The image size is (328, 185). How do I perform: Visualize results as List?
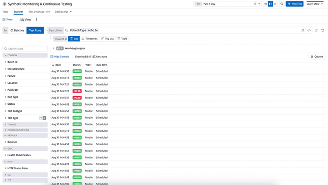click(x=74, y=39)
